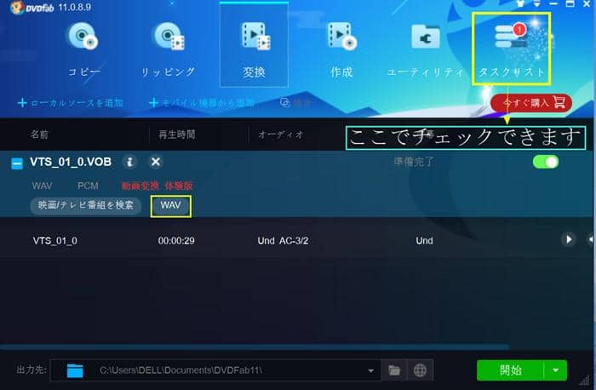Click the Und subtitle cell
The image size is (596, 390).
[x=424, y=241]
